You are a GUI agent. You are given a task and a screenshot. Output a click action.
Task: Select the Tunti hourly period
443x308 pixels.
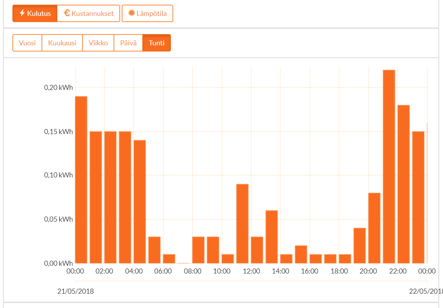[157, 43]
